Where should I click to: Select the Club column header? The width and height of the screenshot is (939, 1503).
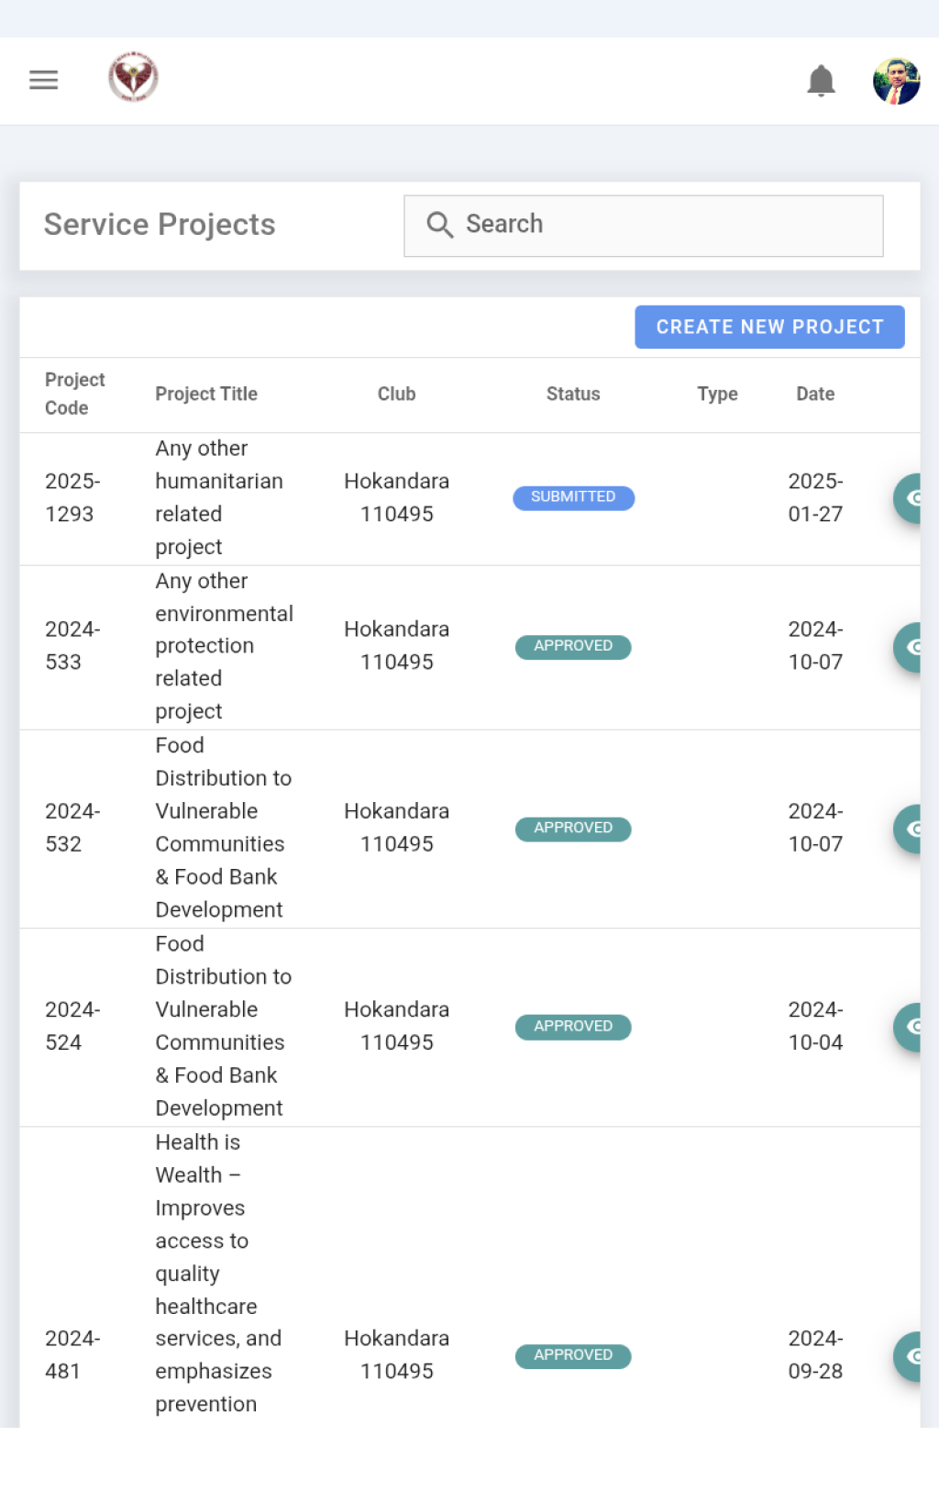click(x=397, y=394)
